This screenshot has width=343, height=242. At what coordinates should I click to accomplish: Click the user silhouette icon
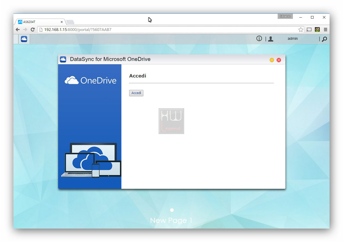tap(271, 39)
